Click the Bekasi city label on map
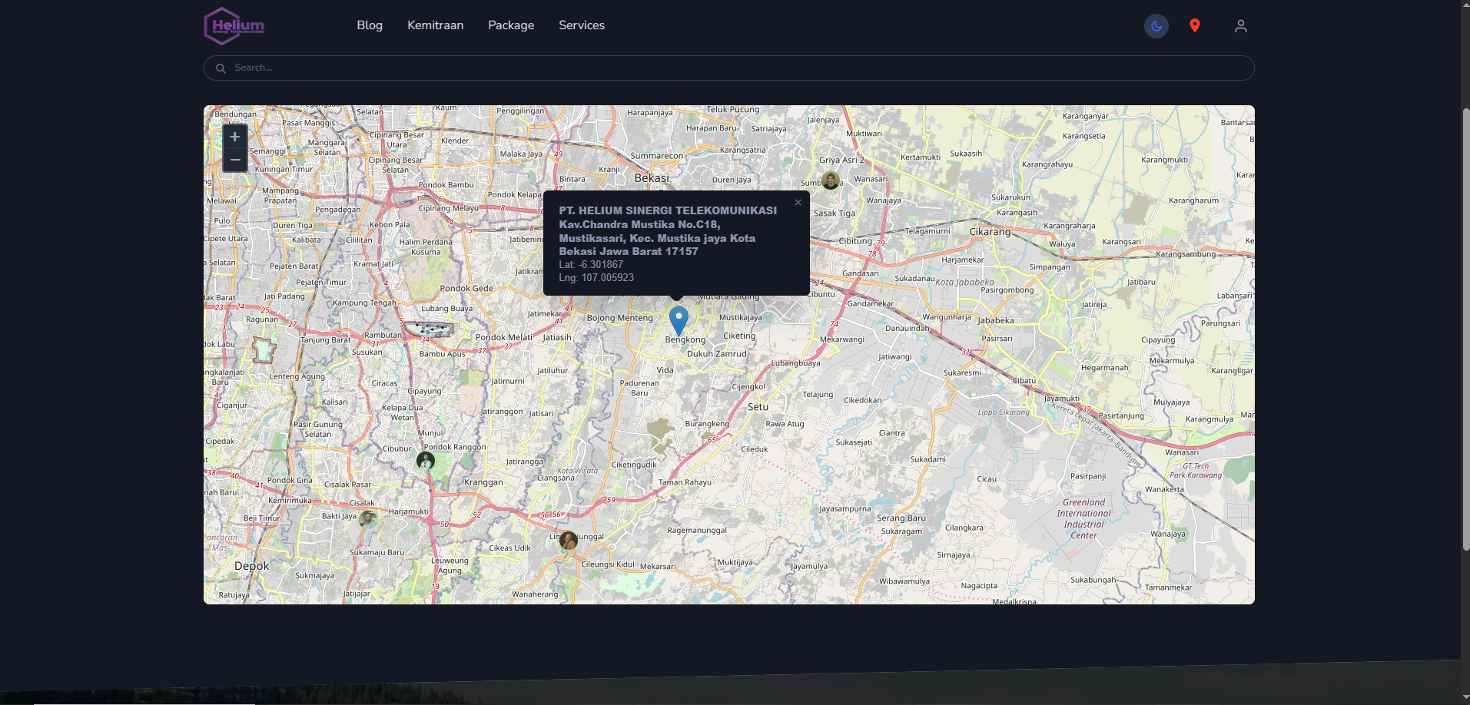The width and height of the screenshot is (1470, 705). [x=652, y=178]
